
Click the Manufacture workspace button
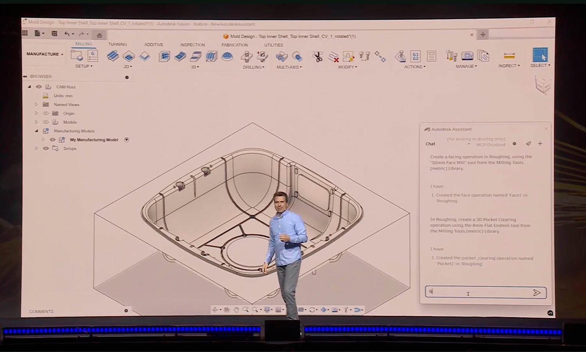click(x=43, y=54)
